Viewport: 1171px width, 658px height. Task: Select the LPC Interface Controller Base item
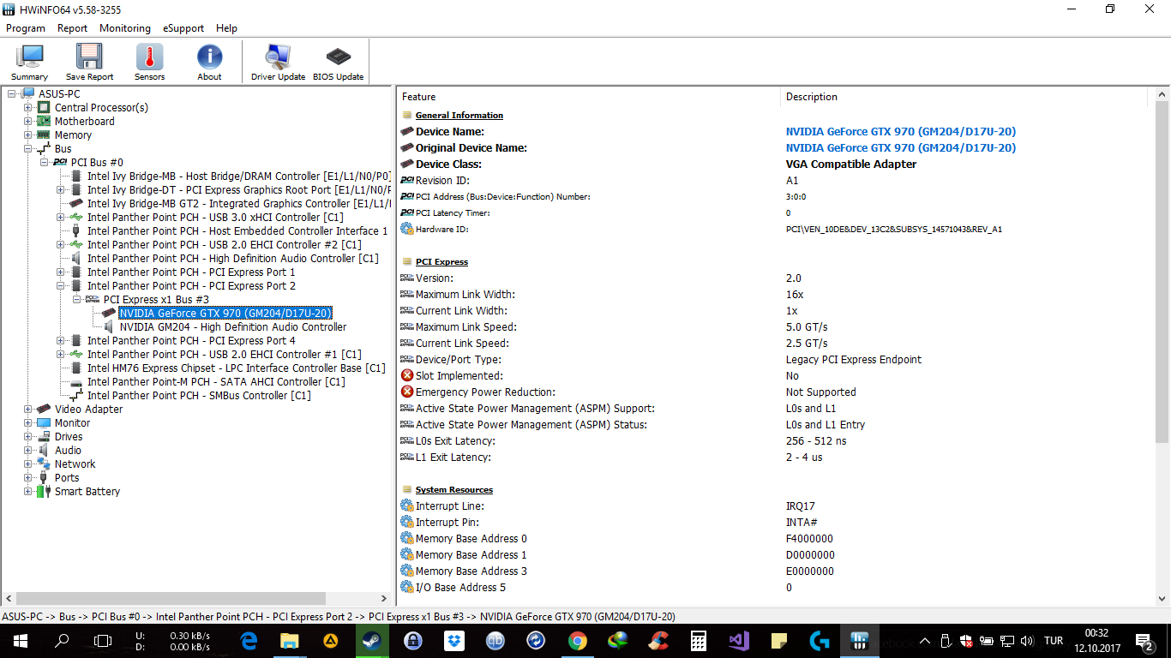tap(236, 368)
